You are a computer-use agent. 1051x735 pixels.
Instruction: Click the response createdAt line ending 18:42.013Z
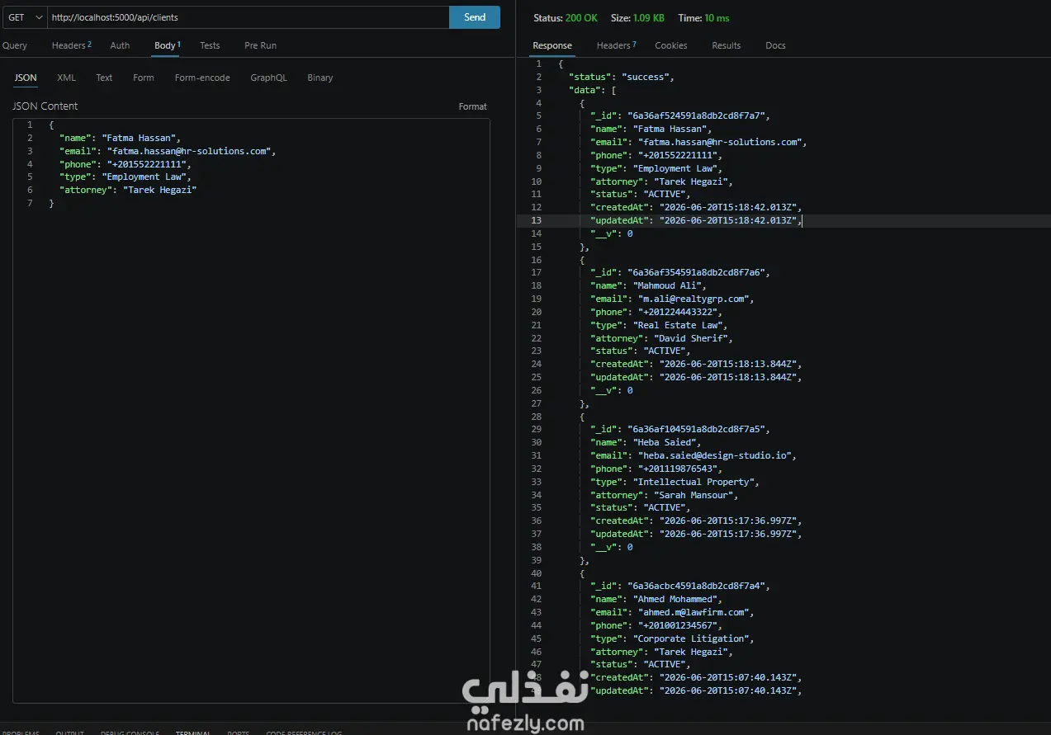click(x=696, y=207)
